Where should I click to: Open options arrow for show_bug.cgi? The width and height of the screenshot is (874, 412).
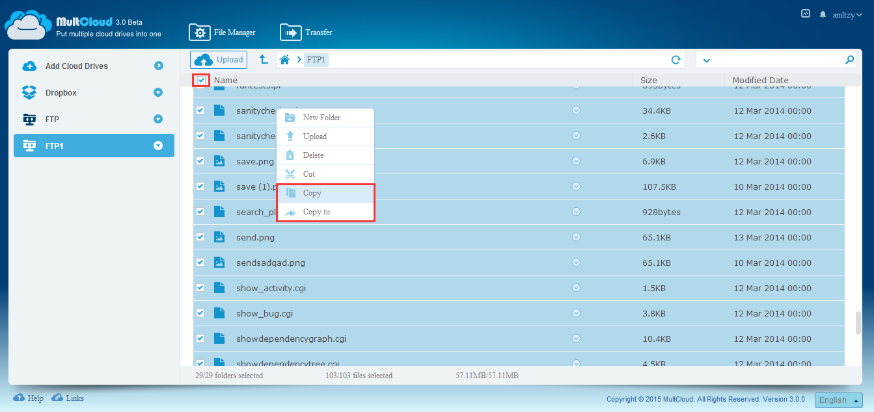pos(576,313)
